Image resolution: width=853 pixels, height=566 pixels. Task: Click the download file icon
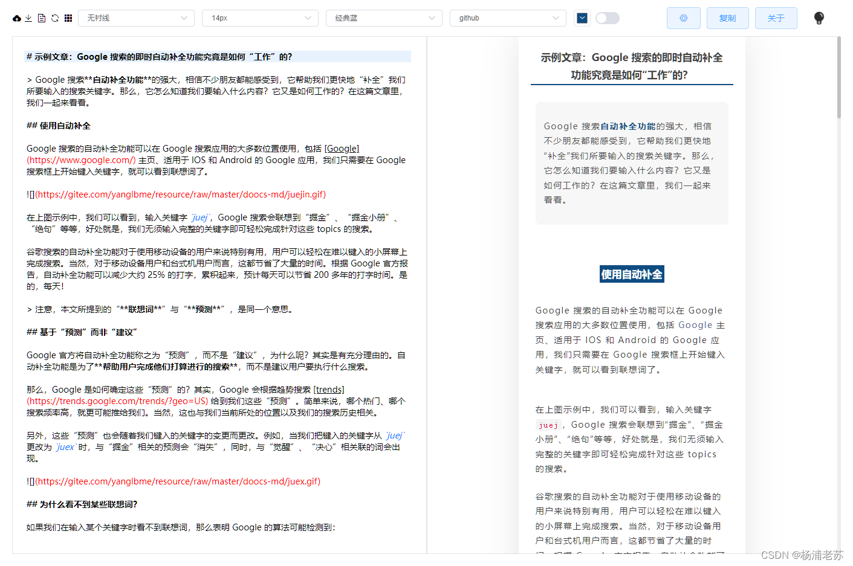(x=28, y=18)
